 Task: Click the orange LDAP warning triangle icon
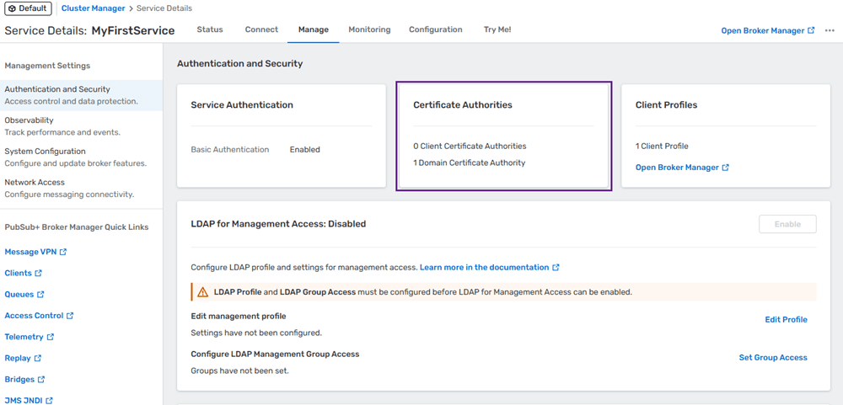pos(202,292)
